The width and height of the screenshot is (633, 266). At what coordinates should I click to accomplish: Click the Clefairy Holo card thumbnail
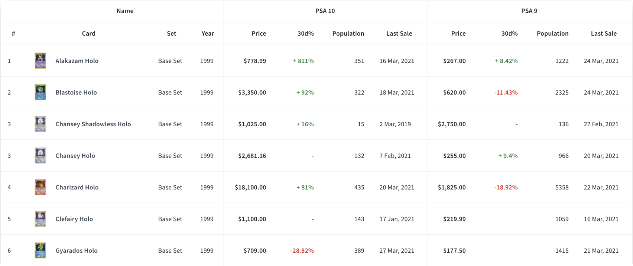click(x=40, y=219)
